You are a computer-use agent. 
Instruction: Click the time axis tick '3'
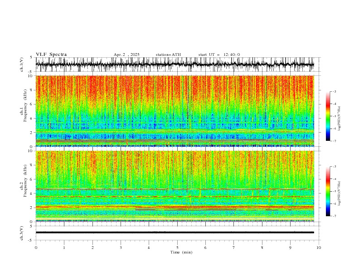121,248
